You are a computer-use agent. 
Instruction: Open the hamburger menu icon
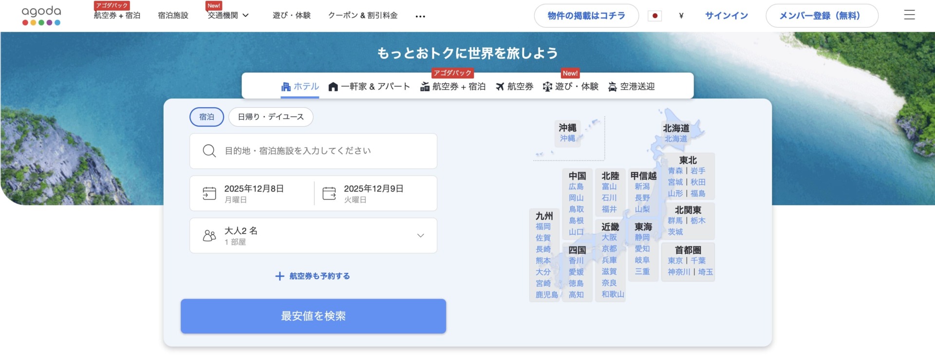tap(909, 16)
